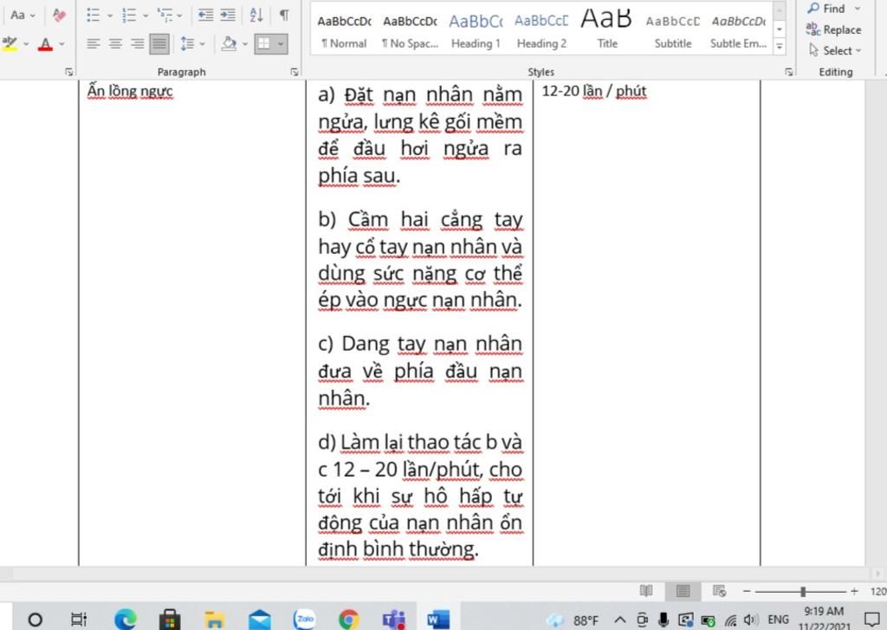Open Paragraph settings dialog launcher

[x=295, y=72]
